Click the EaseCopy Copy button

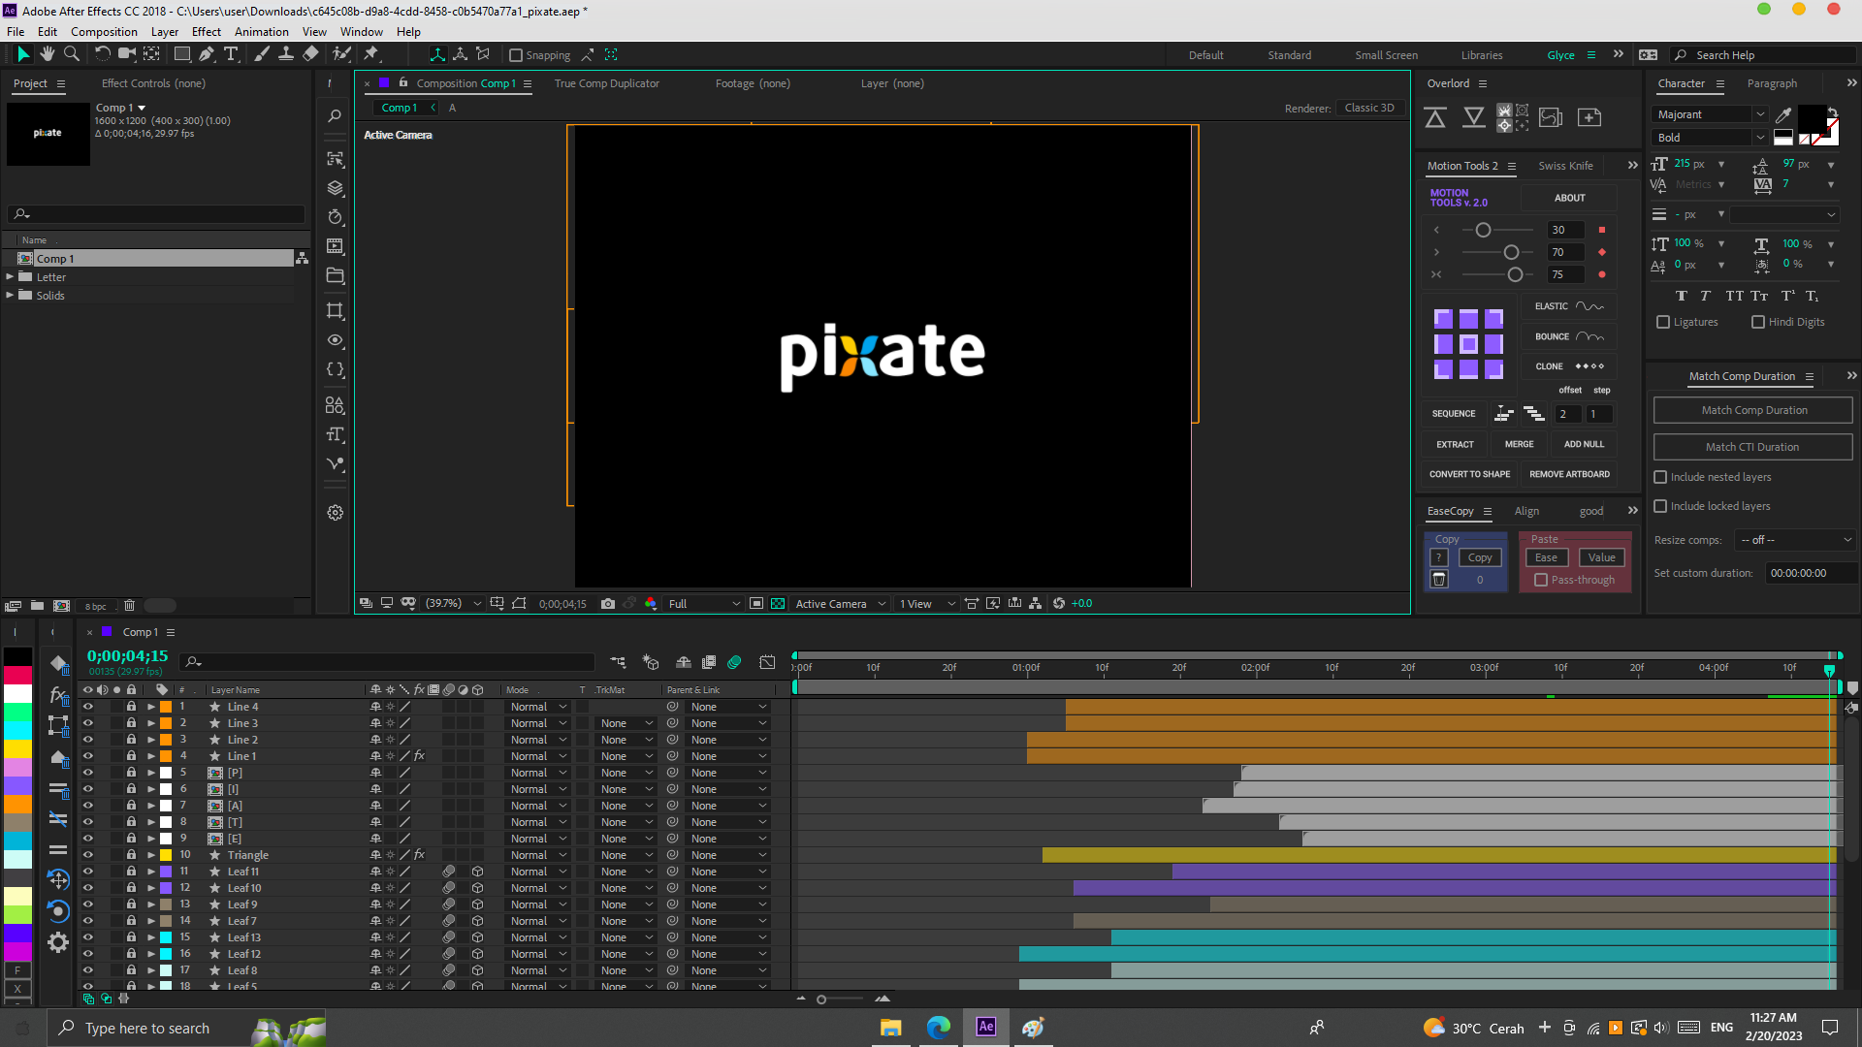[x=1480, y=557]
